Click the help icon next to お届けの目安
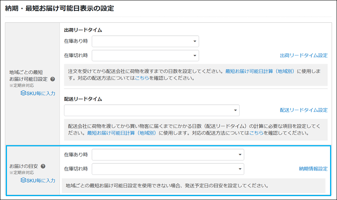 coord(43,166)
